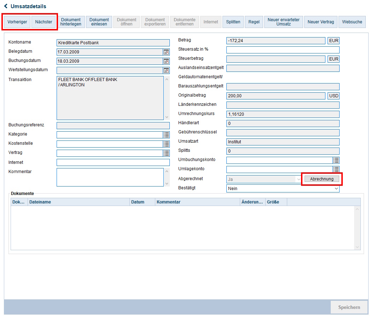Focus the Kategorie input field

point(110,135)
